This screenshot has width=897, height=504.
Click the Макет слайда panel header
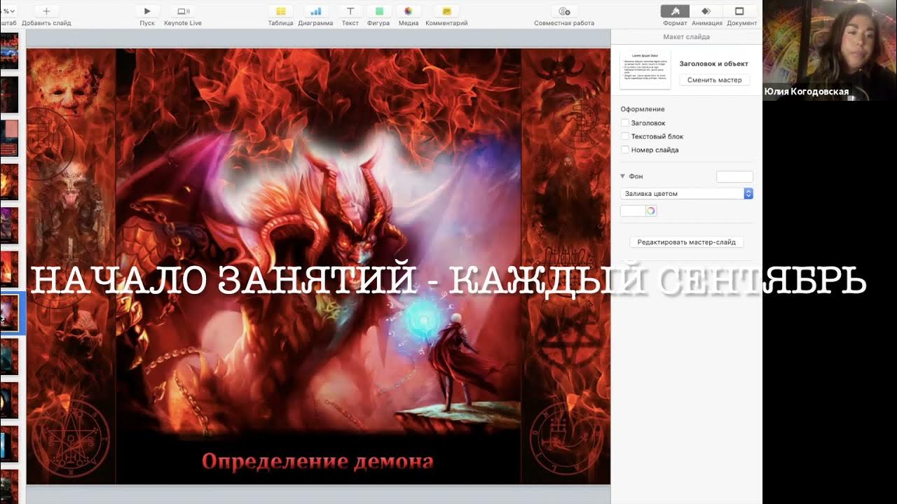pos(686,36)
